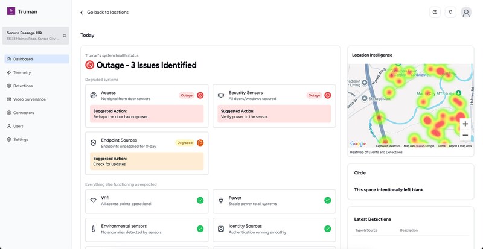Open Keyboard shortcuts link on map
Screen dimensions: 483x249
pos(388,146)
